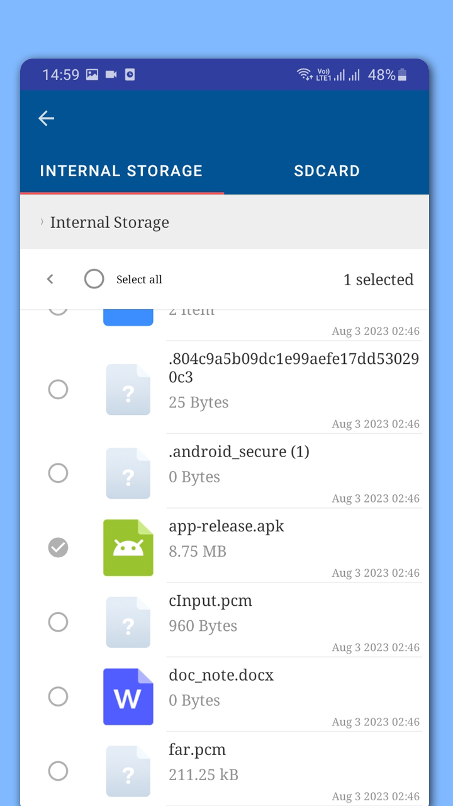Open the far.pcm file name

tap(197, 750)
